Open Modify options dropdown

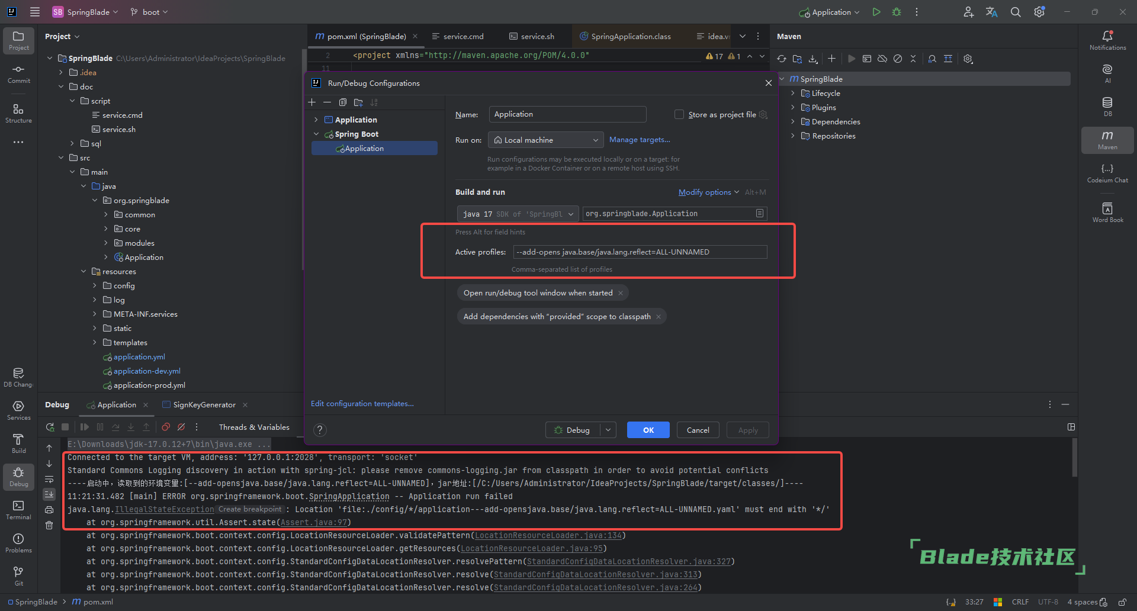[x=708, y=192]
